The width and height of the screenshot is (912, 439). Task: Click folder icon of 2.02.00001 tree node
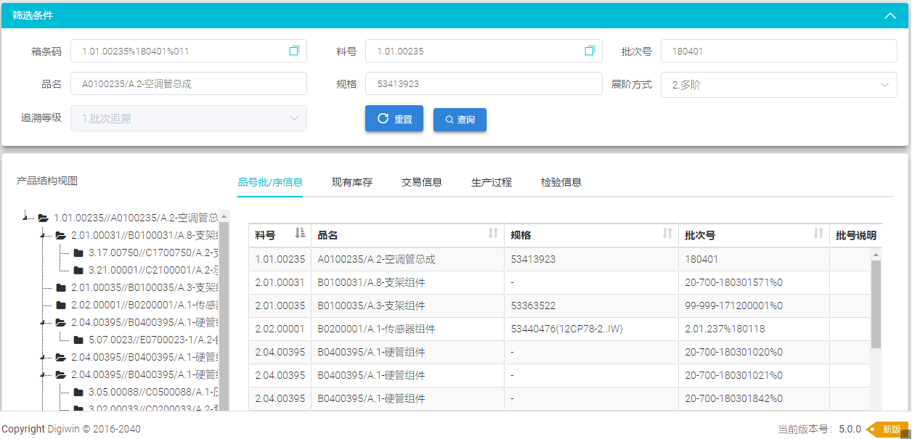pos(61,305)
